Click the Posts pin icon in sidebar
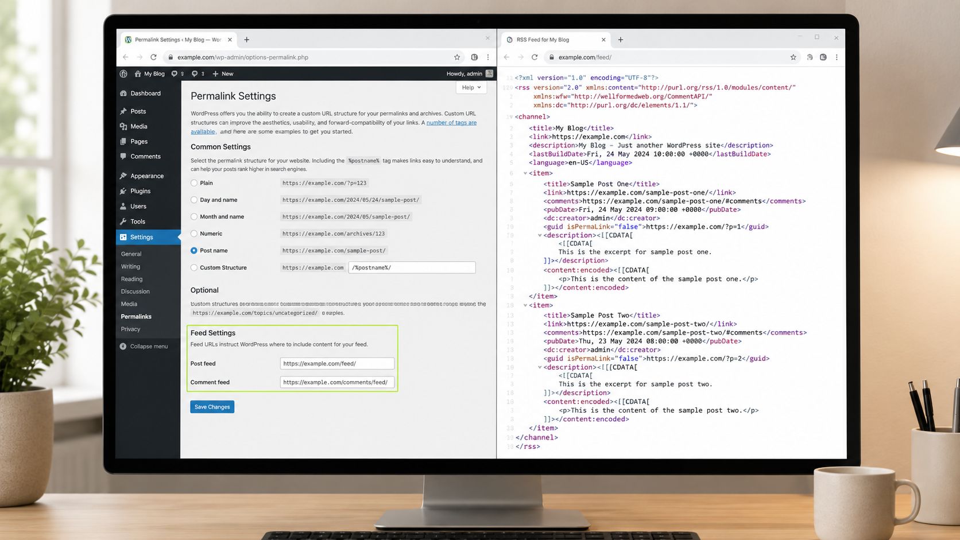The height and width of the screenshot is (540, 960). point(123,111)
